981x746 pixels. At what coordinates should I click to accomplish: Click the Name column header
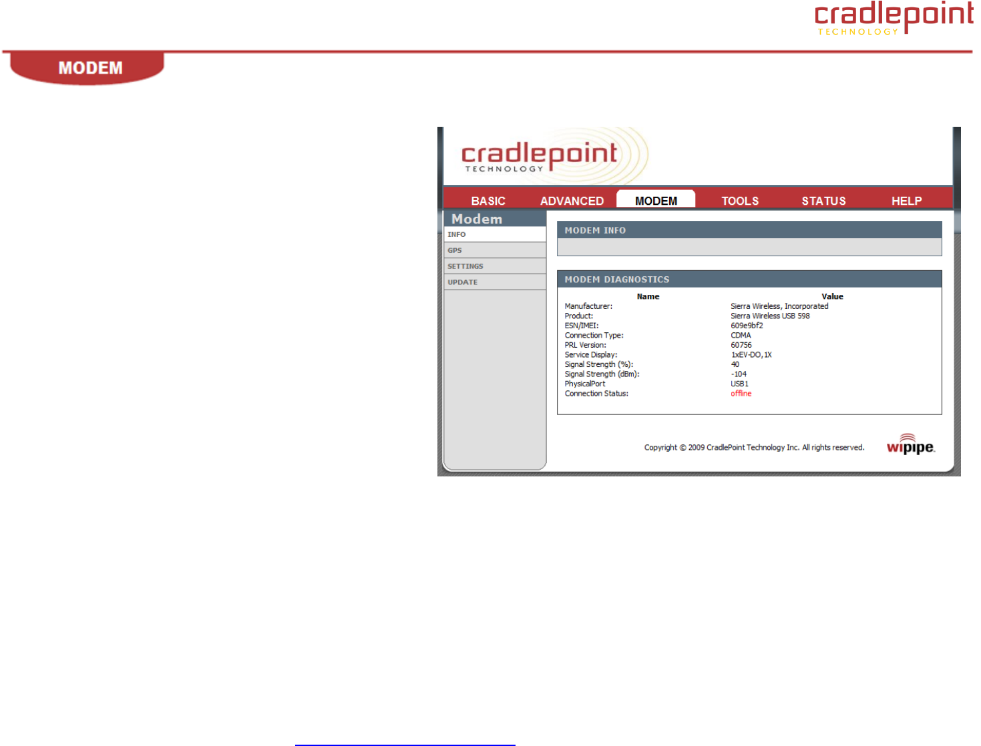pyautogui.click(x=648, y=296)
